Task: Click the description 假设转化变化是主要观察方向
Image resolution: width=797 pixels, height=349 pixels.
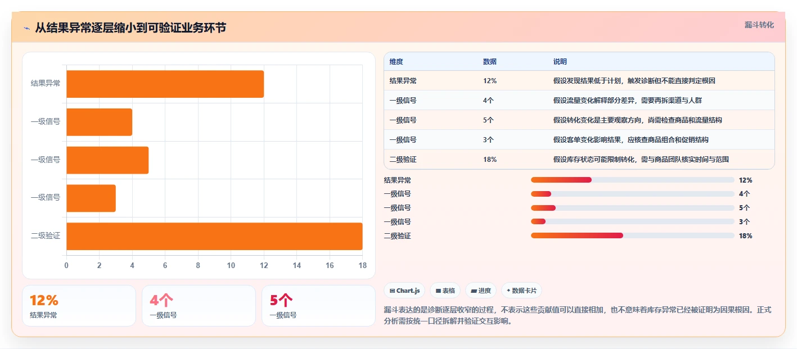Action: (x=638, y=120)
